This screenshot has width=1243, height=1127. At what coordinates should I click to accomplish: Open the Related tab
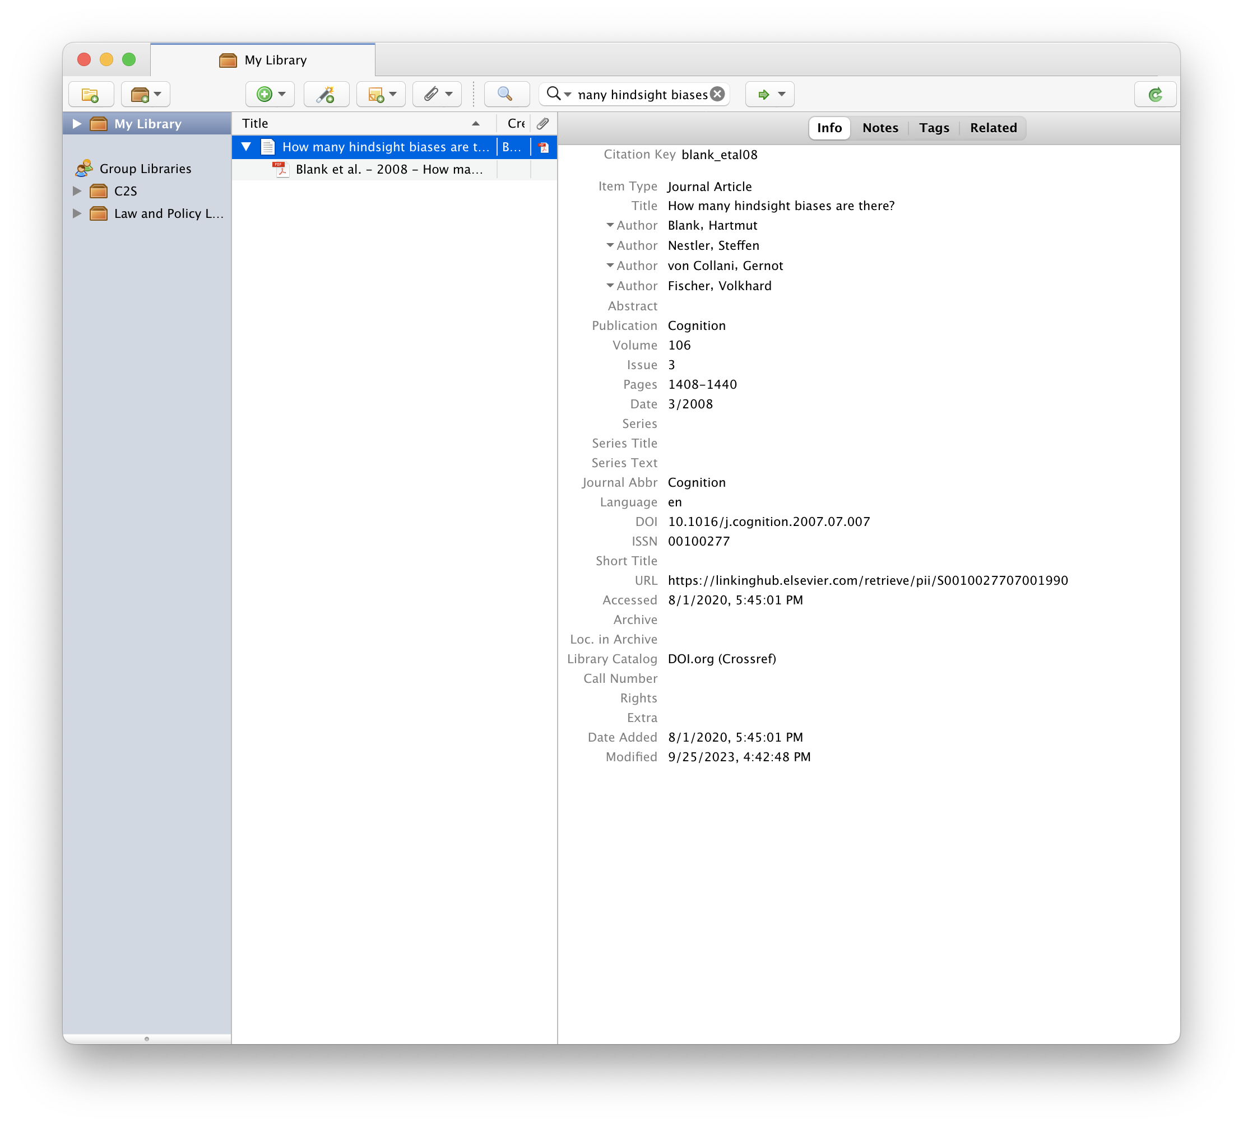[x=992, y=128]
